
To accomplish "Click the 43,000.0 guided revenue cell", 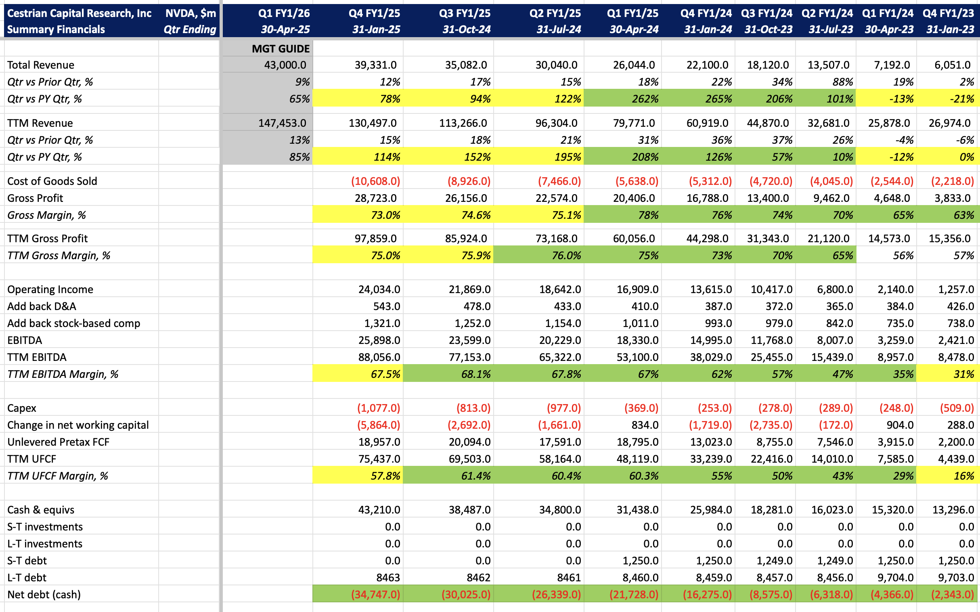I will tap(285, 65).
